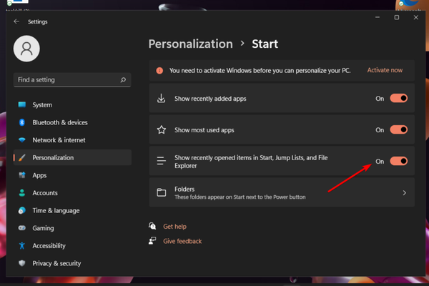Open the Apps category
The width and height of the screenshot is (429, 286).
72,175
